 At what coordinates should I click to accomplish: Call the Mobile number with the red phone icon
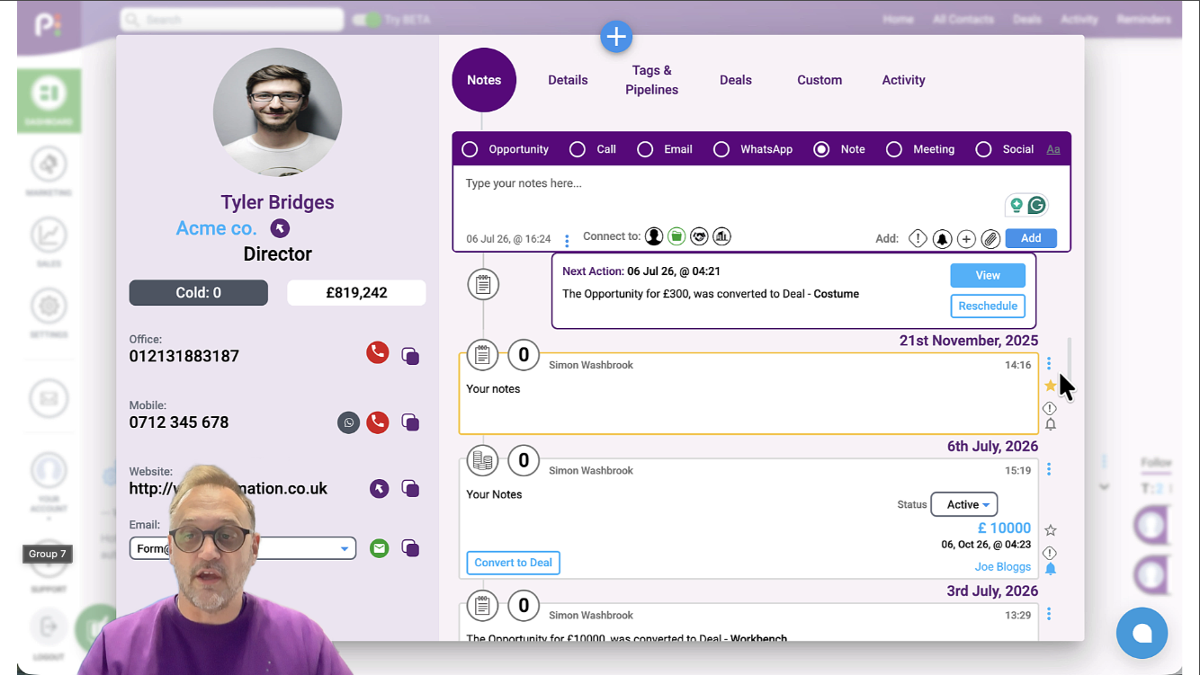click(378, 422)
